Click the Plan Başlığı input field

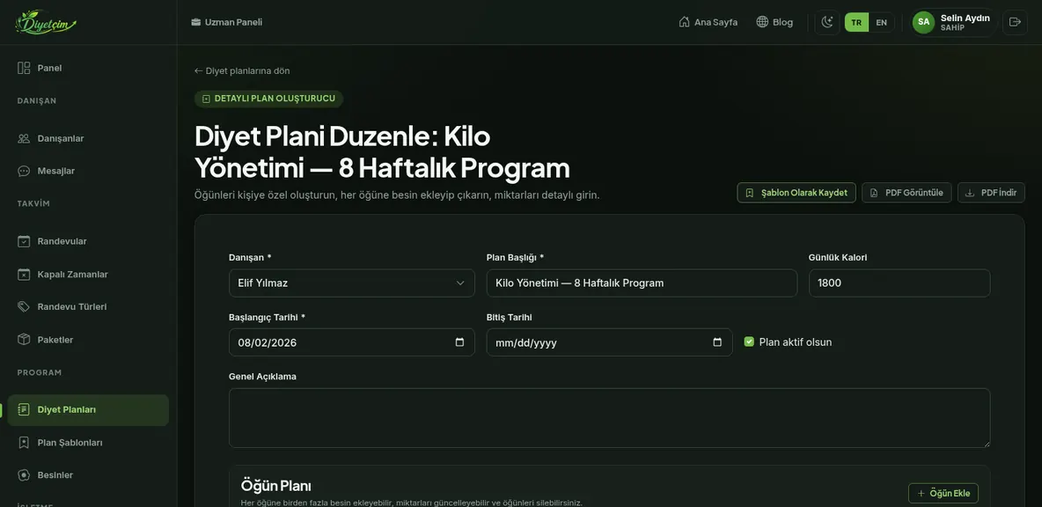(x=642, y=283)
